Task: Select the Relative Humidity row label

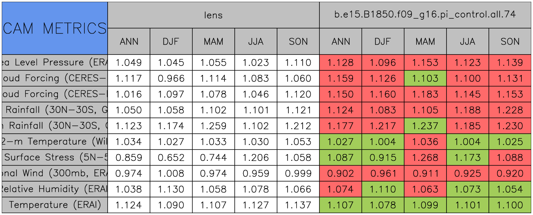Action: point(55,189)
